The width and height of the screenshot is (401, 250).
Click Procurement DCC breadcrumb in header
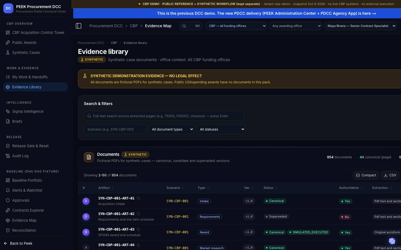click(x=106, y=26)
